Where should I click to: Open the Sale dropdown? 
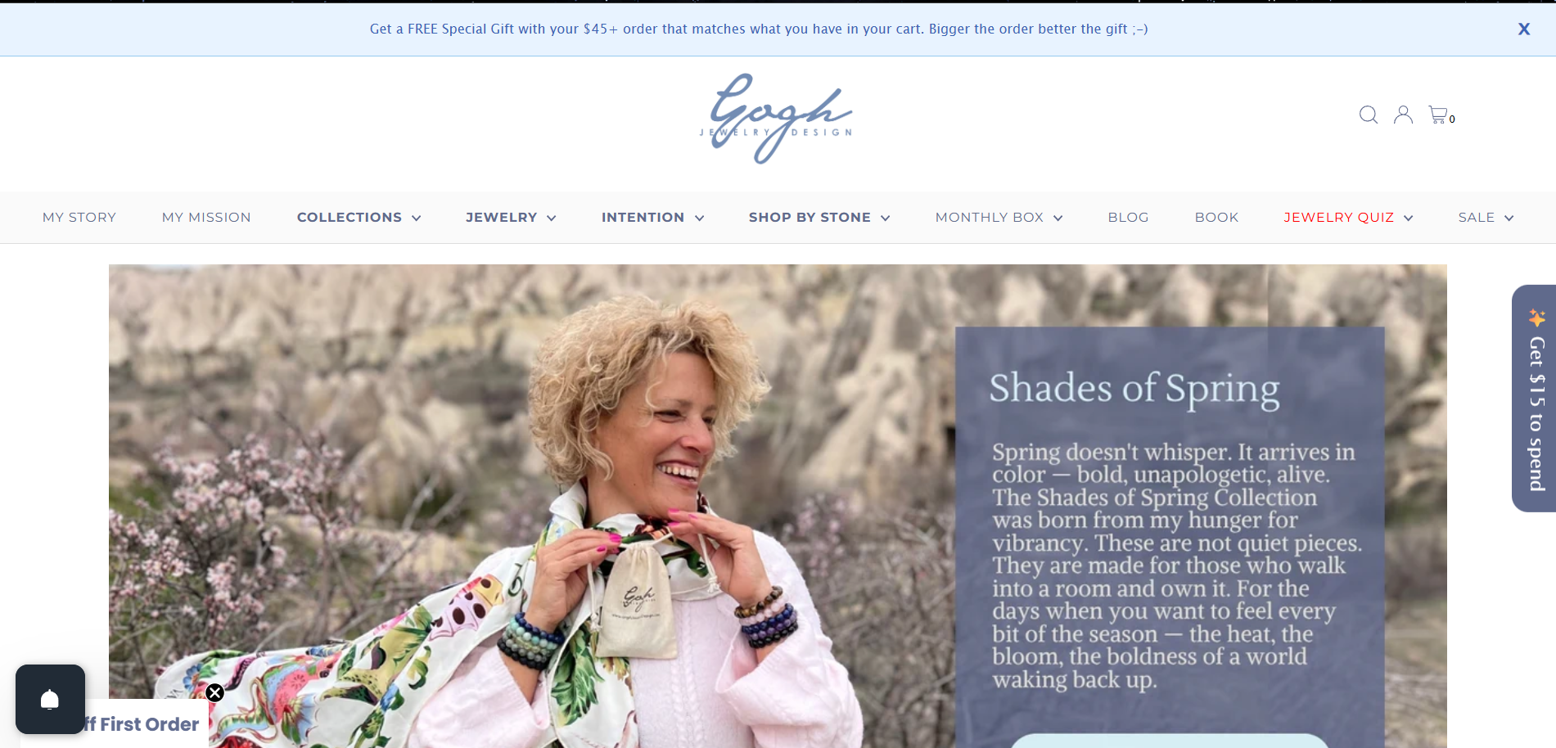pos(1486,217)
